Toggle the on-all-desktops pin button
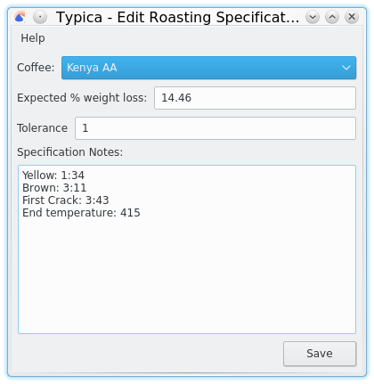Viewport: 374px width, 384px height. (40, 17)
